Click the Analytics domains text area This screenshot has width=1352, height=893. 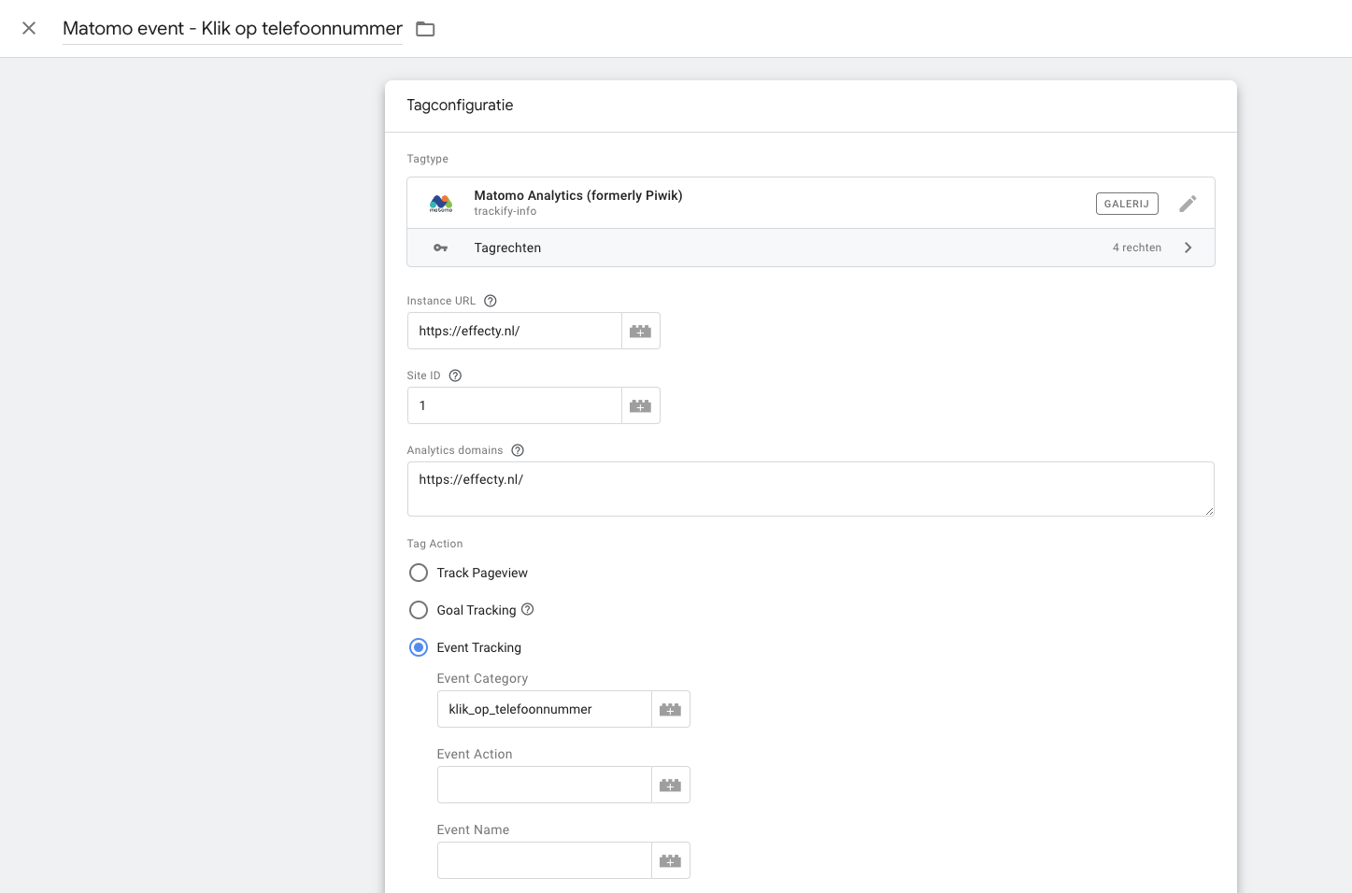coord(811,489)
